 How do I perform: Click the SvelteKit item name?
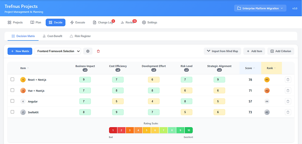[33, 112]
